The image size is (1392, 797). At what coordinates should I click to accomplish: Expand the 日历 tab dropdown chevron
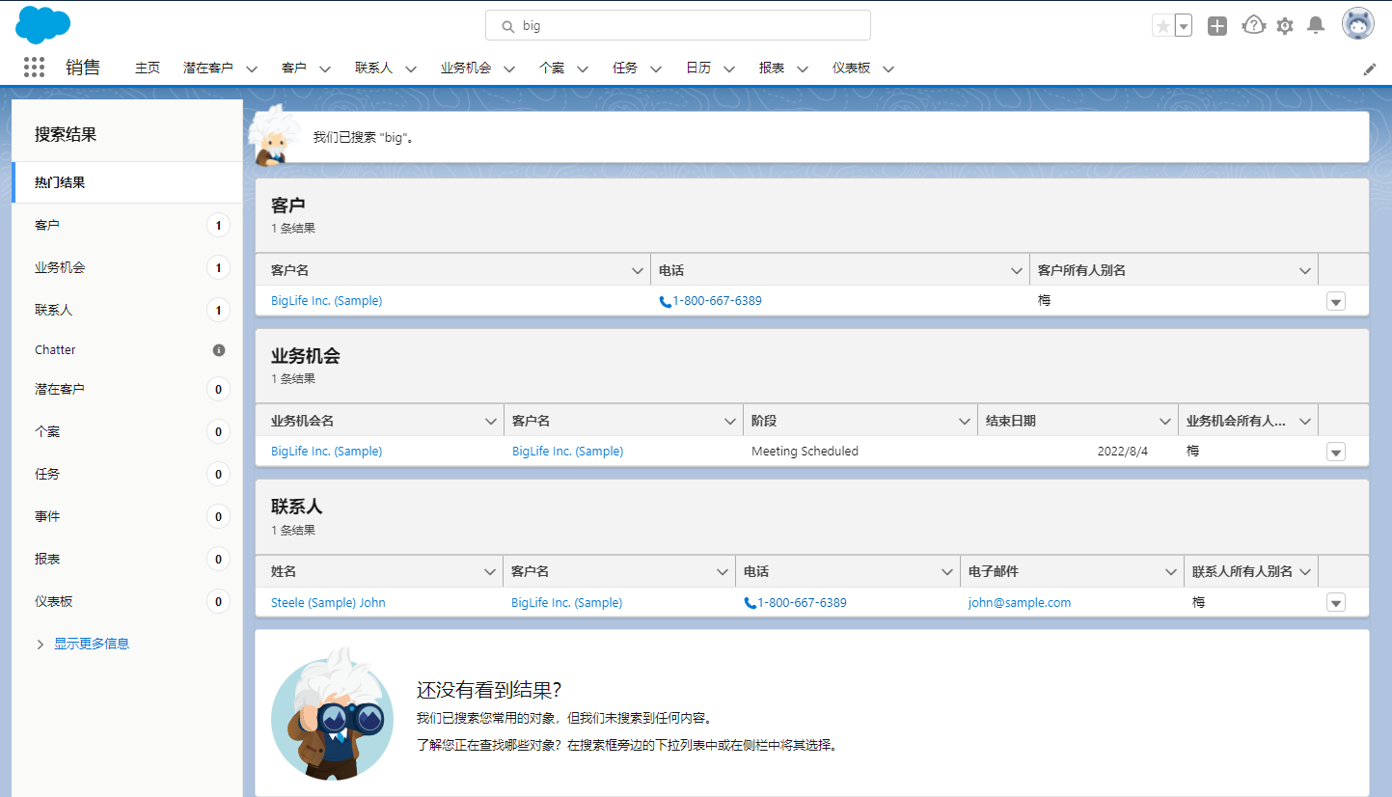729,69
